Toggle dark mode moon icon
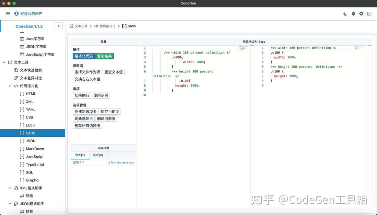This screenshot has width=377, height=215. pyautogui.click(x=345, y=14)
